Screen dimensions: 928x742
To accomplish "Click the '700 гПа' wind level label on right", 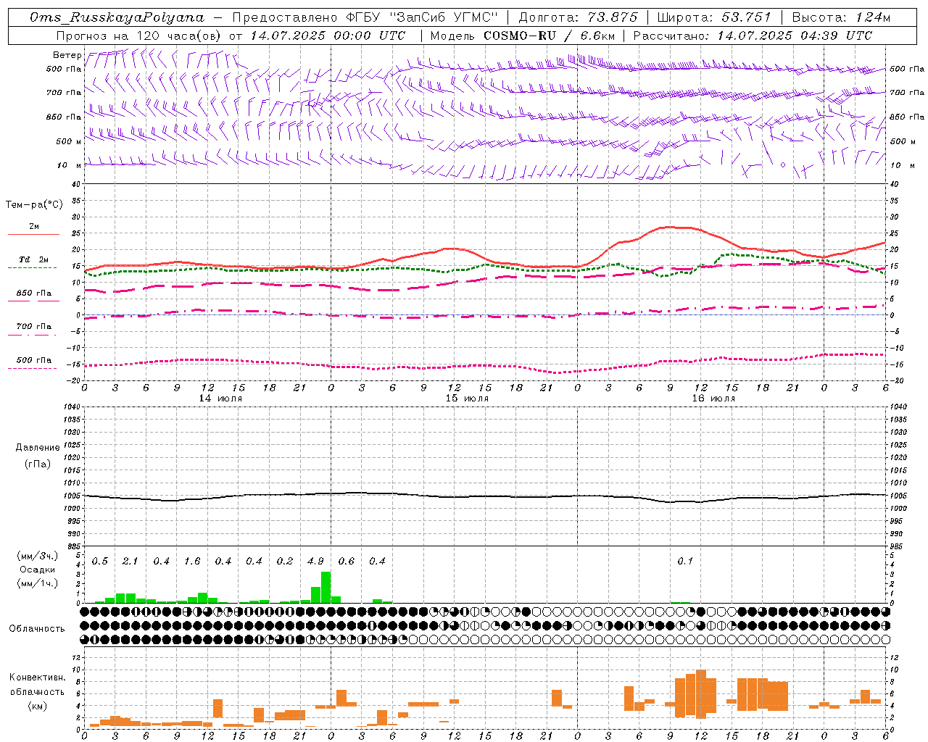I will pyautogui.click(x=907, y=93).
